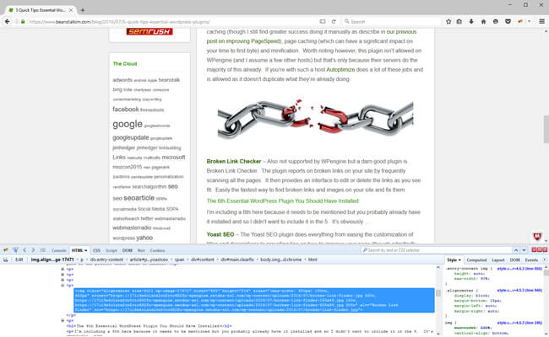The image size is (549, 337).
Task: Select the highlighted img element source
Action: (254, 300)
